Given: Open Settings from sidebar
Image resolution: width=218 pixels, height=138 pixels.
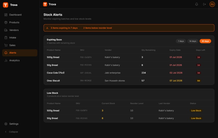Looking at the screenshot, I should [x=20, y=124].
